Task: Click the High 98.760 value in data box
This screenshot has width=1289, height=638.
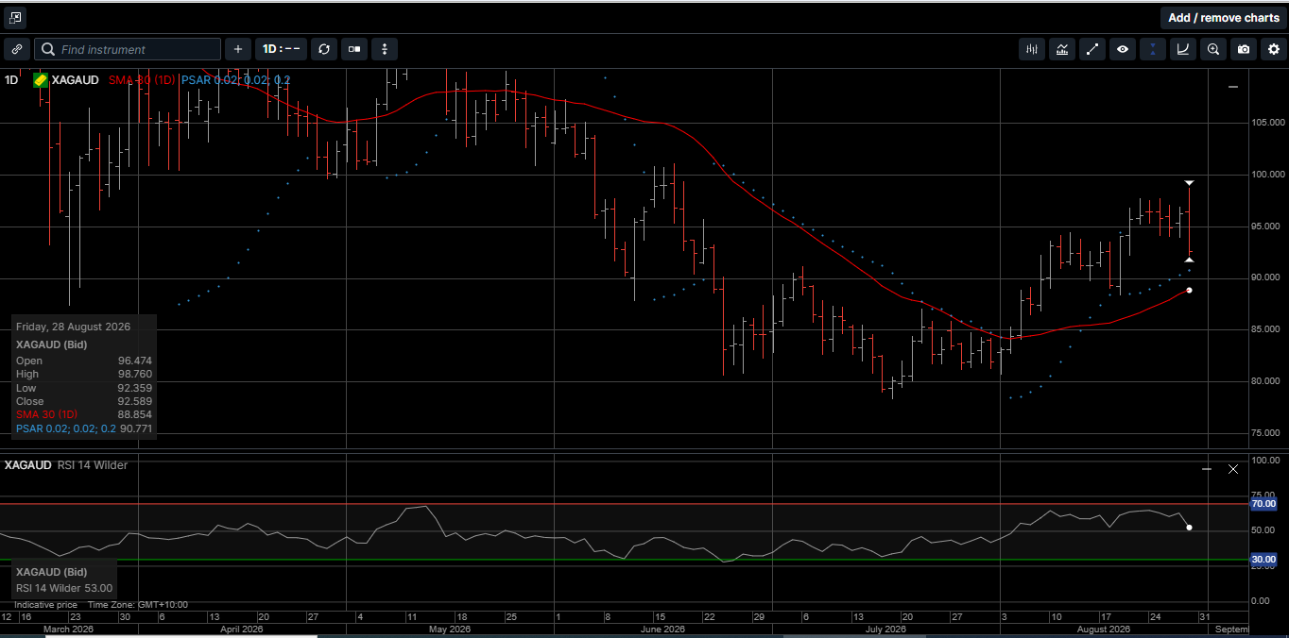Action: (x=135, y=374)
